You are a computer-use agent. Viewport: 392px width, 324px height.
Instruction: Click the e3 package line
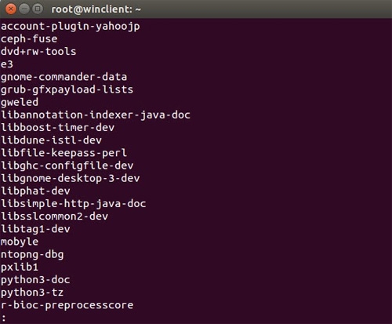click(7, 64)
